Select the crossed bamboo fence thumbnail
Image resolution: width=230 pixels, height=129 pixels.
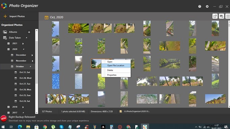pos(56,99)
